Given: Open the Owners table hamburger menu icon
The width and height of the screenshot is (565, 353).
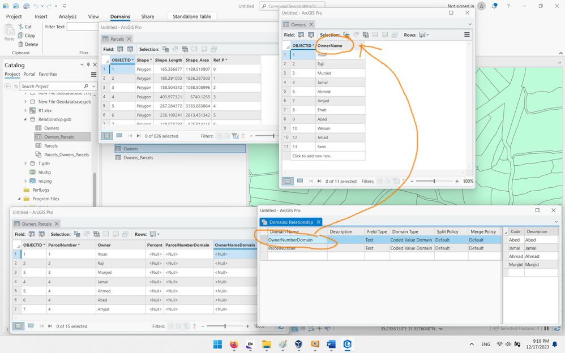Looking at the screenshot, I should pos(467,35).
